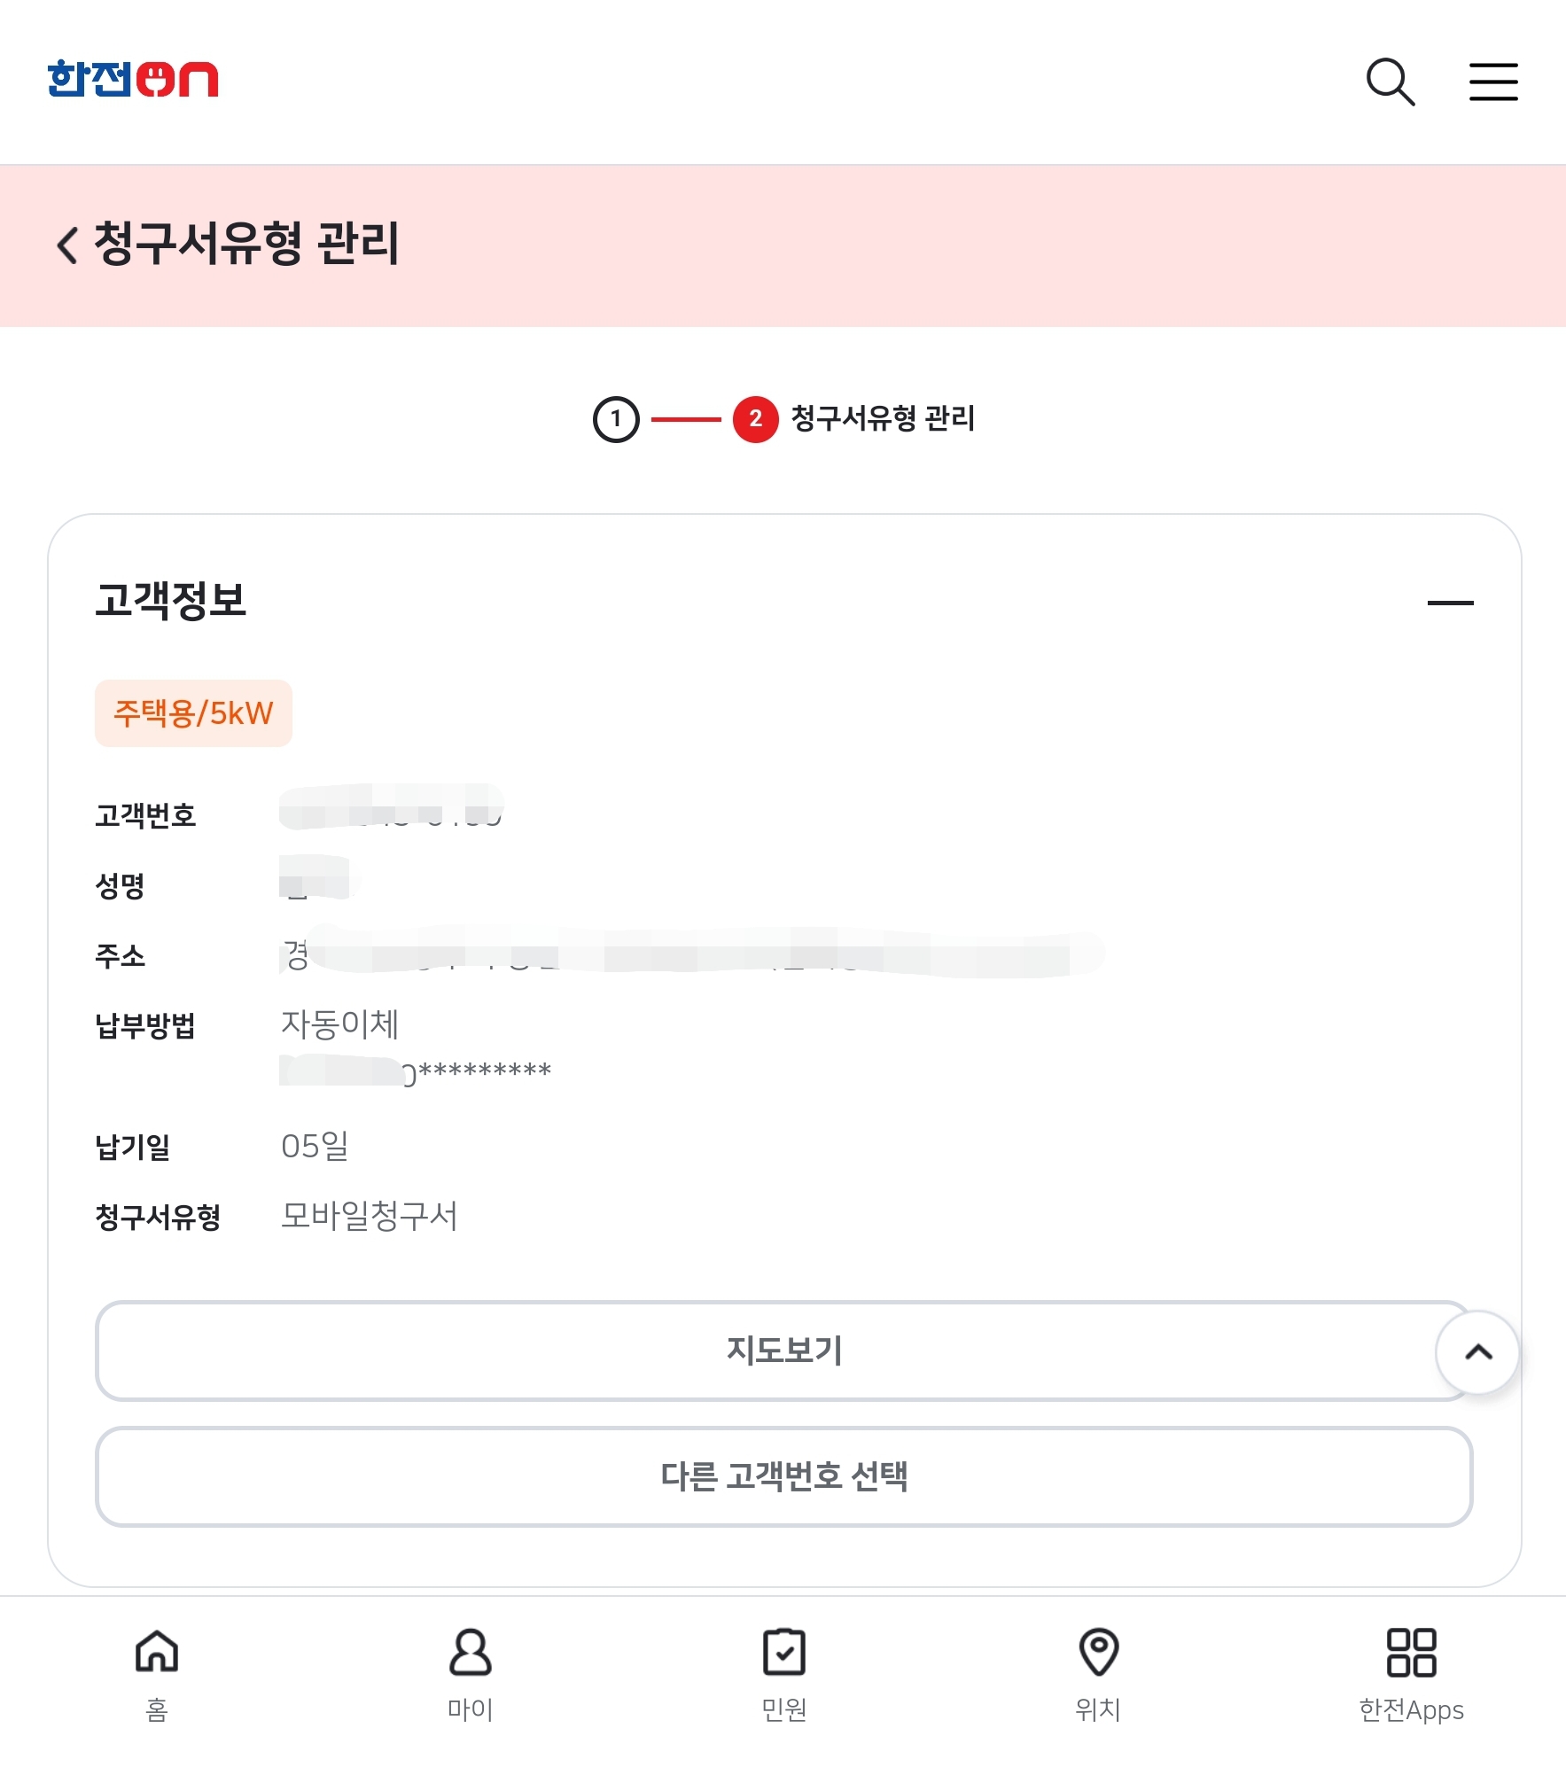Go back using the header chevron
Screen dimensions: 1566x1767
point(67,245)
